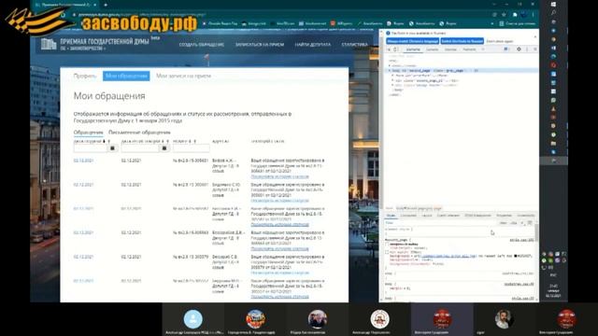Open status history link in first row
Screen dimensions: 598x336
click(280, 176)
